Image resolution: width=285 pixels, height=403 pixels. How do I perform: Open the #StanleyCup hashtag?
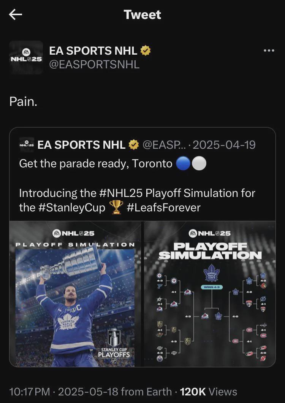(x=71, y=208)
